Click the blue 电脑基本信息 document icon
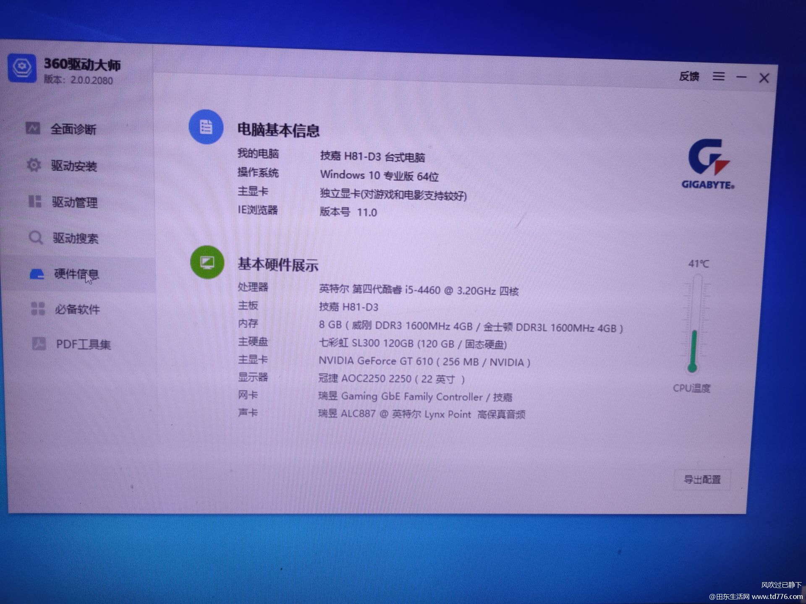 point(206,127)
